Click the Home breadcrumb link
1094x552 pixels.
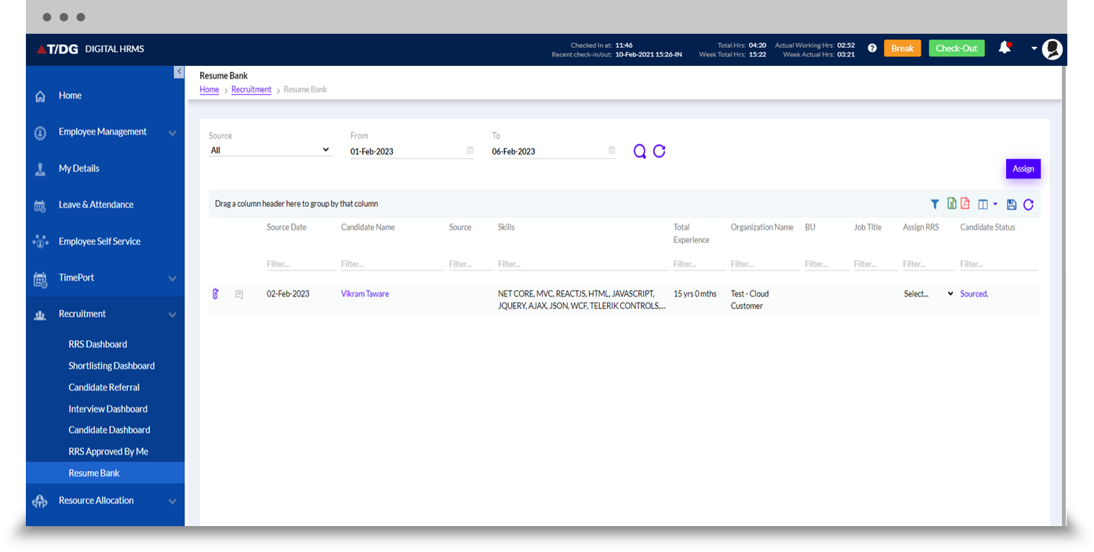click(209, 89)
